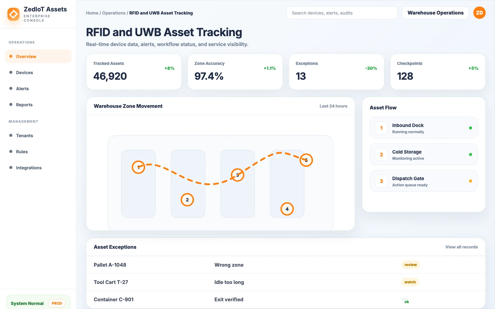Click the Exit verified text
The width and height of the screenshot is (495, 309).
point(229,299)
